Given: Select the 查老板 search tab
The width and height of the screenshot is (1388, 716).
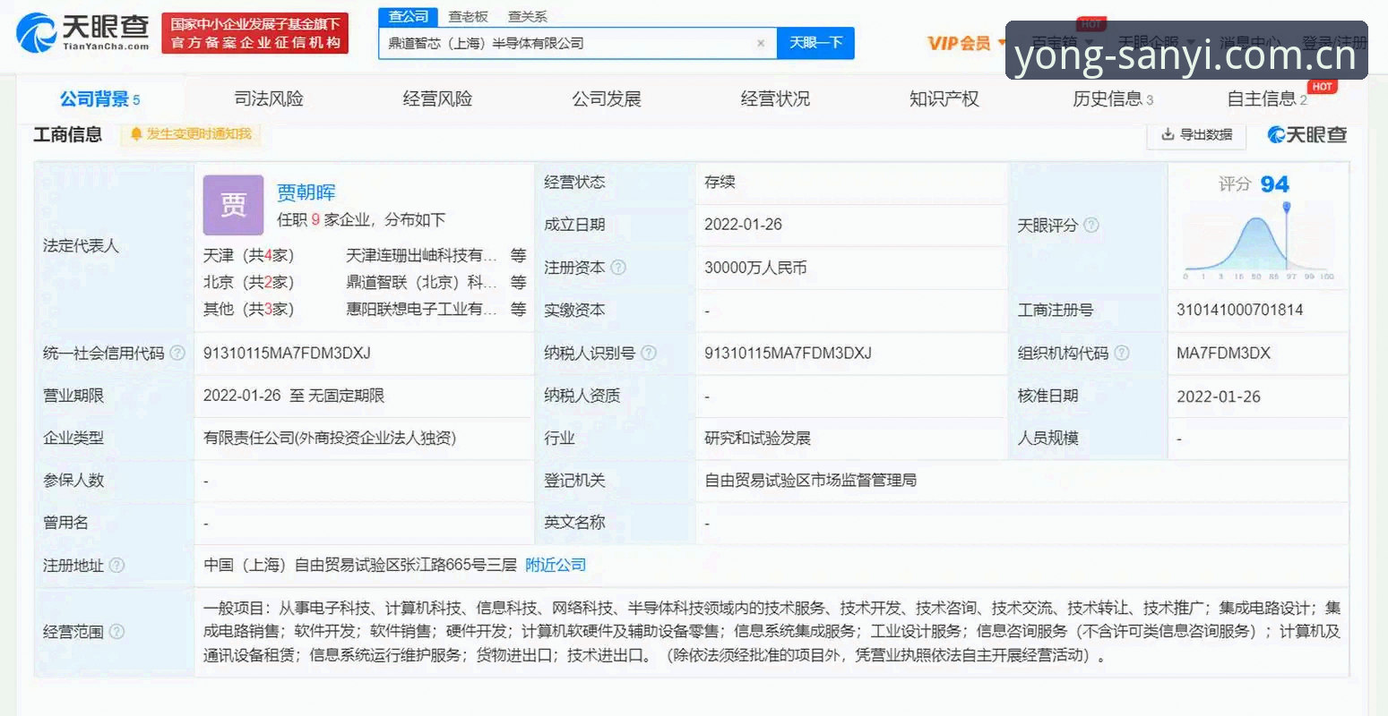Looking at the screenshot, I should [469, 16].
